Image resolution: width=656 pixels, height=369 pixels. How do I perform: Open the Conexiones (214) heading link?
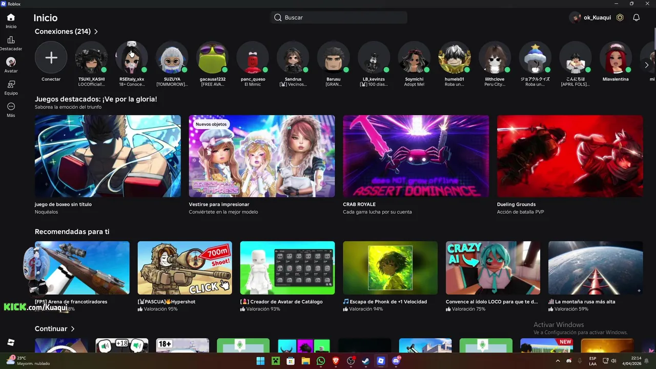click(63, 32)
